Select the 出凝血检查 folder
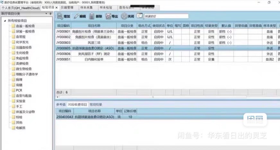 (22, 48)
